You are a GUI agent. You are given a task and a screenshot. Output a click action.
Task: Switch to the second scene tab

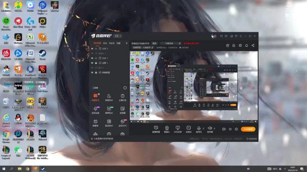coord(105,43)
